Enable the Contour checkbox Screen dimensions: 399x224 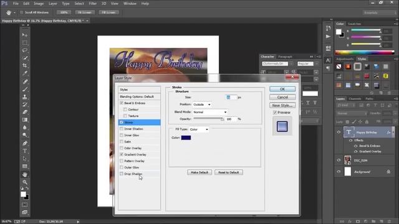[x=125, y=110]
